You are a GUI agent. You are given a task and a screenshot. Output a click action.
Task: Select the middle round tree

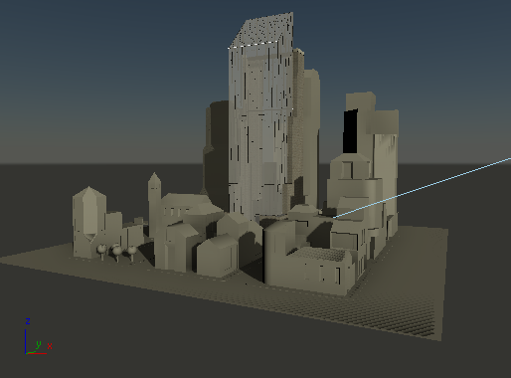(x=116, y=253)
